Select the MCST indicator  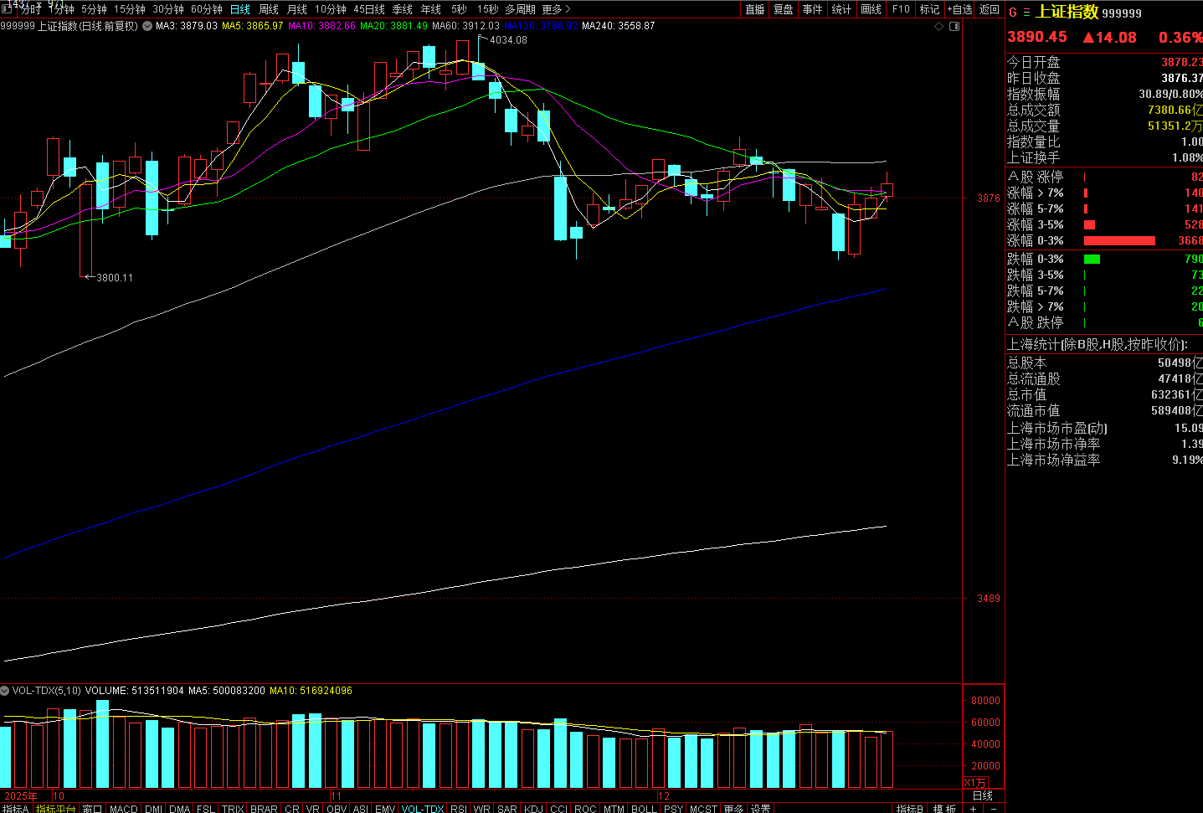click(703, 808)
